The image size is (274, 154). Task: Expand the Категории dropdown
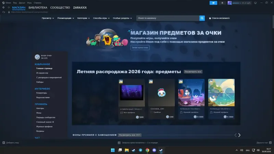[83, 18]
